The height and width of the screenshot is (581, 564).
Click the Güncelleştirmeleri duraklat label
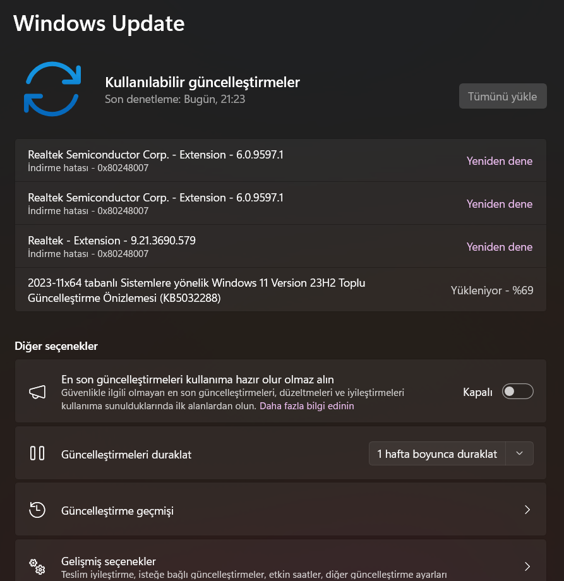126,455
